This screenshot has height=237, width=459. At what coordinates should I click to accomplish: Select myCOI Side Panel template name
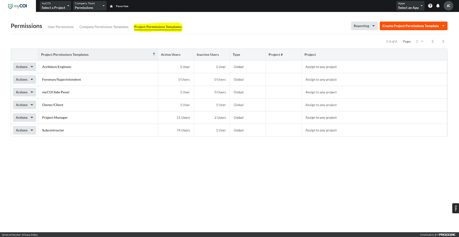pyautogui.click(x=56, y=92)
